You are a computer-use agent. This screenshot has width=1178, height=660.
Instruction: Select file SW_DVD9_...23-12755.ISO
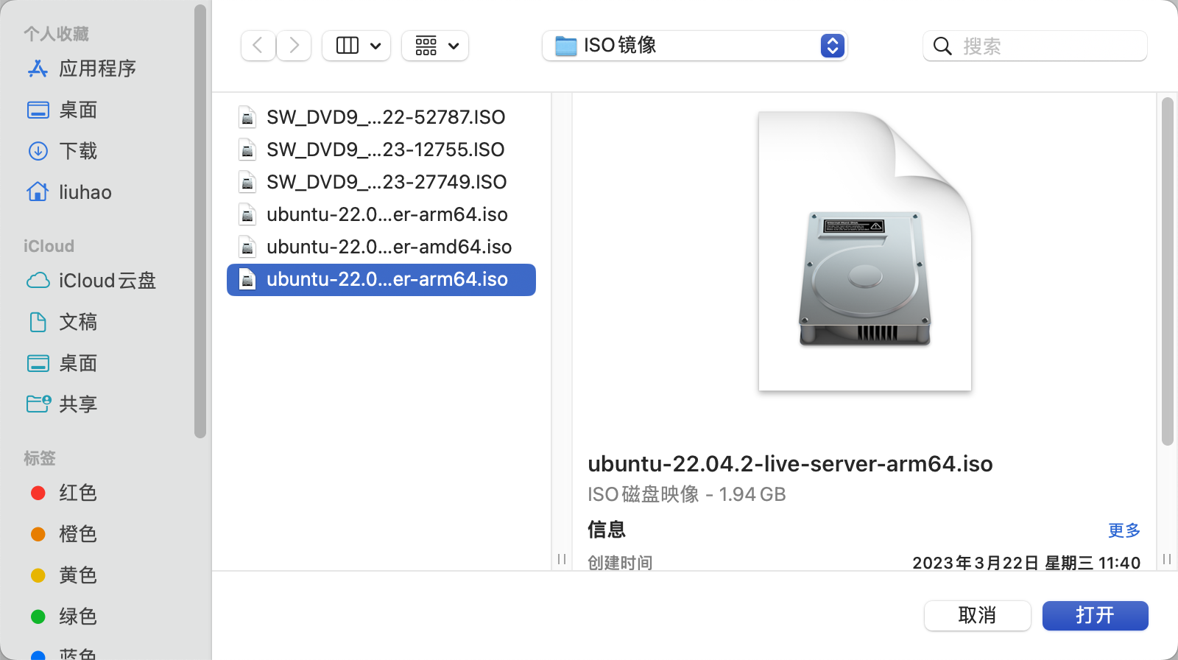tap(381, 150)
